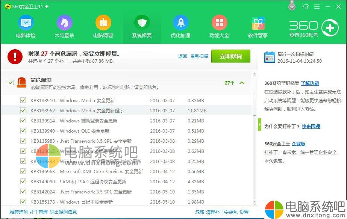Viewport: 347px width, 219px height.
Task: Click the 高危漏洞 red siren icon
Action: [21, 83]
